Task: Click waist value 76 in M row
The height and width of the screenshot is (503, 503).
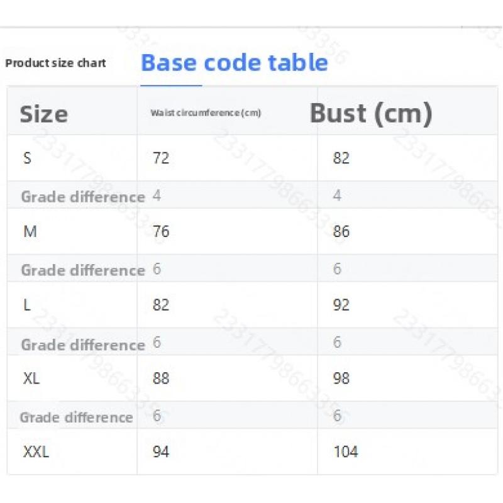Action: tap(161, 231)
